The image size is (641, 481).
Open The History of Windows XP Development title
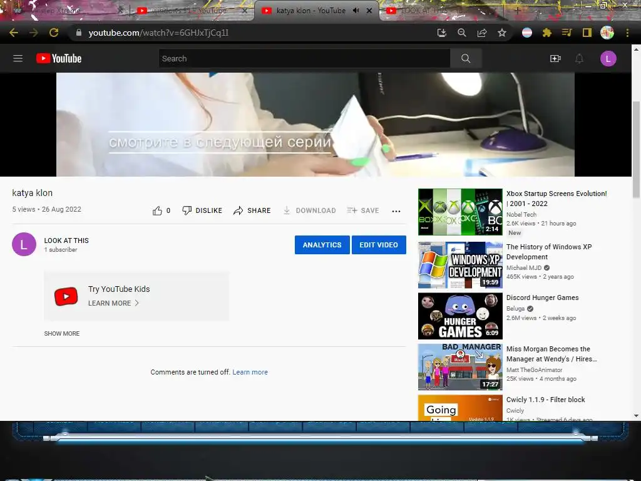click(548, 252)
